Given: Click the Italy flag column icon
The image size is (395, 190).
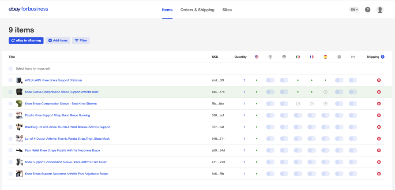Looking at the screenshot, I should coord(298,57).
